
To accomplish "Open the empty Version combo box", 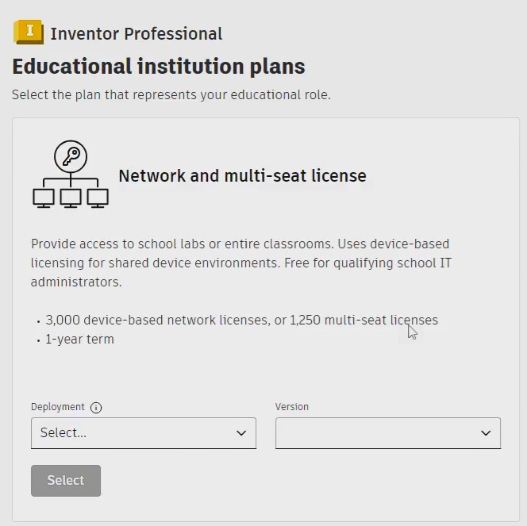I will 388,433.
